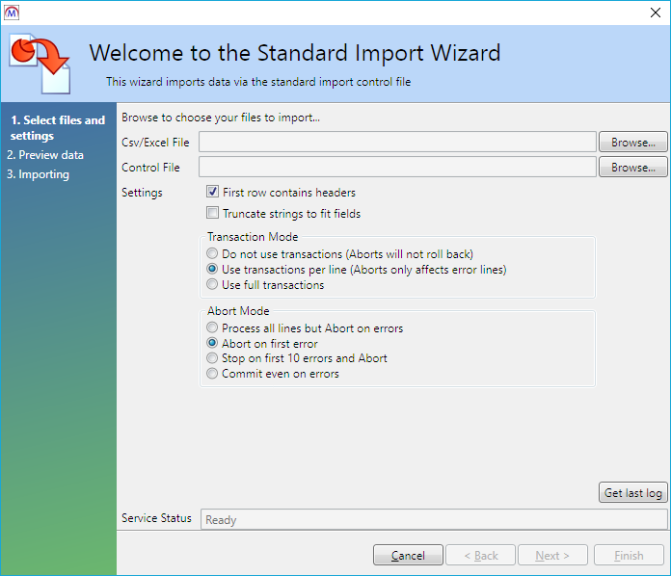Select 'Use transactions per line' option
This screenshot has height=576, width=671.
pos(213,270)
